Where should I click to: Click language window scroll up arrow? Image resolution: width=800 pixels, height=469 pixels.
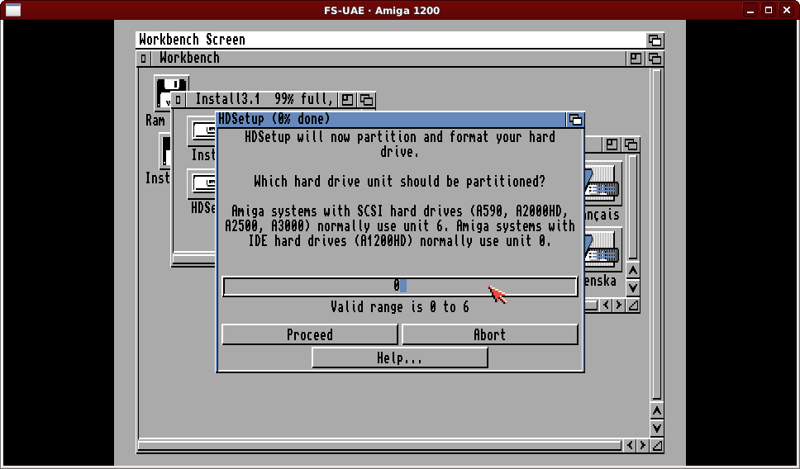click(x=633, y=271)
